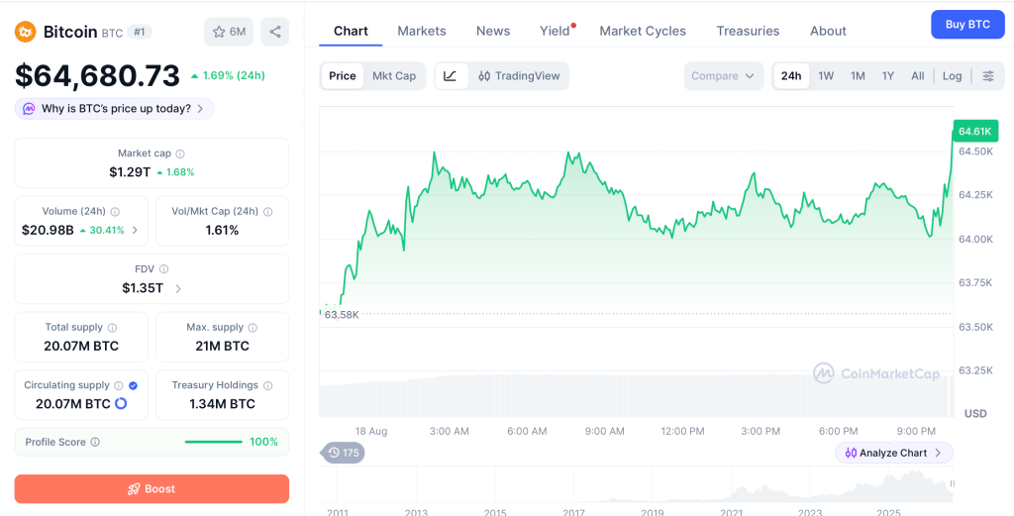Click the share icon next to Bitcoin
Screen dimensions: 1014x516
(275, 32)
